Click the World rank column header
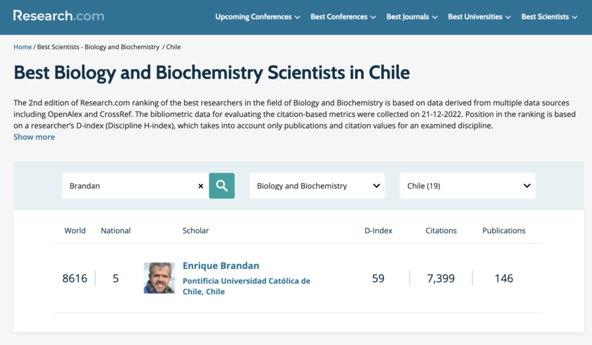592x345 pixels. point(75,231)
